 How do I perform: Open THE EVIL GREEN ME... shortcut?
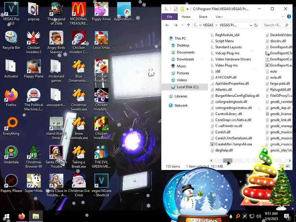pyautogui.click(x=101, y=157)
